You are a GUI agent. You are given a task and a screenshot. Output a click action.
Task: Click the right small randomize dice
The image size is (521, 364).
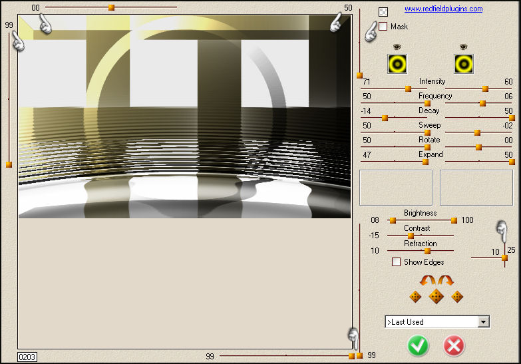(x=457, y=297)
